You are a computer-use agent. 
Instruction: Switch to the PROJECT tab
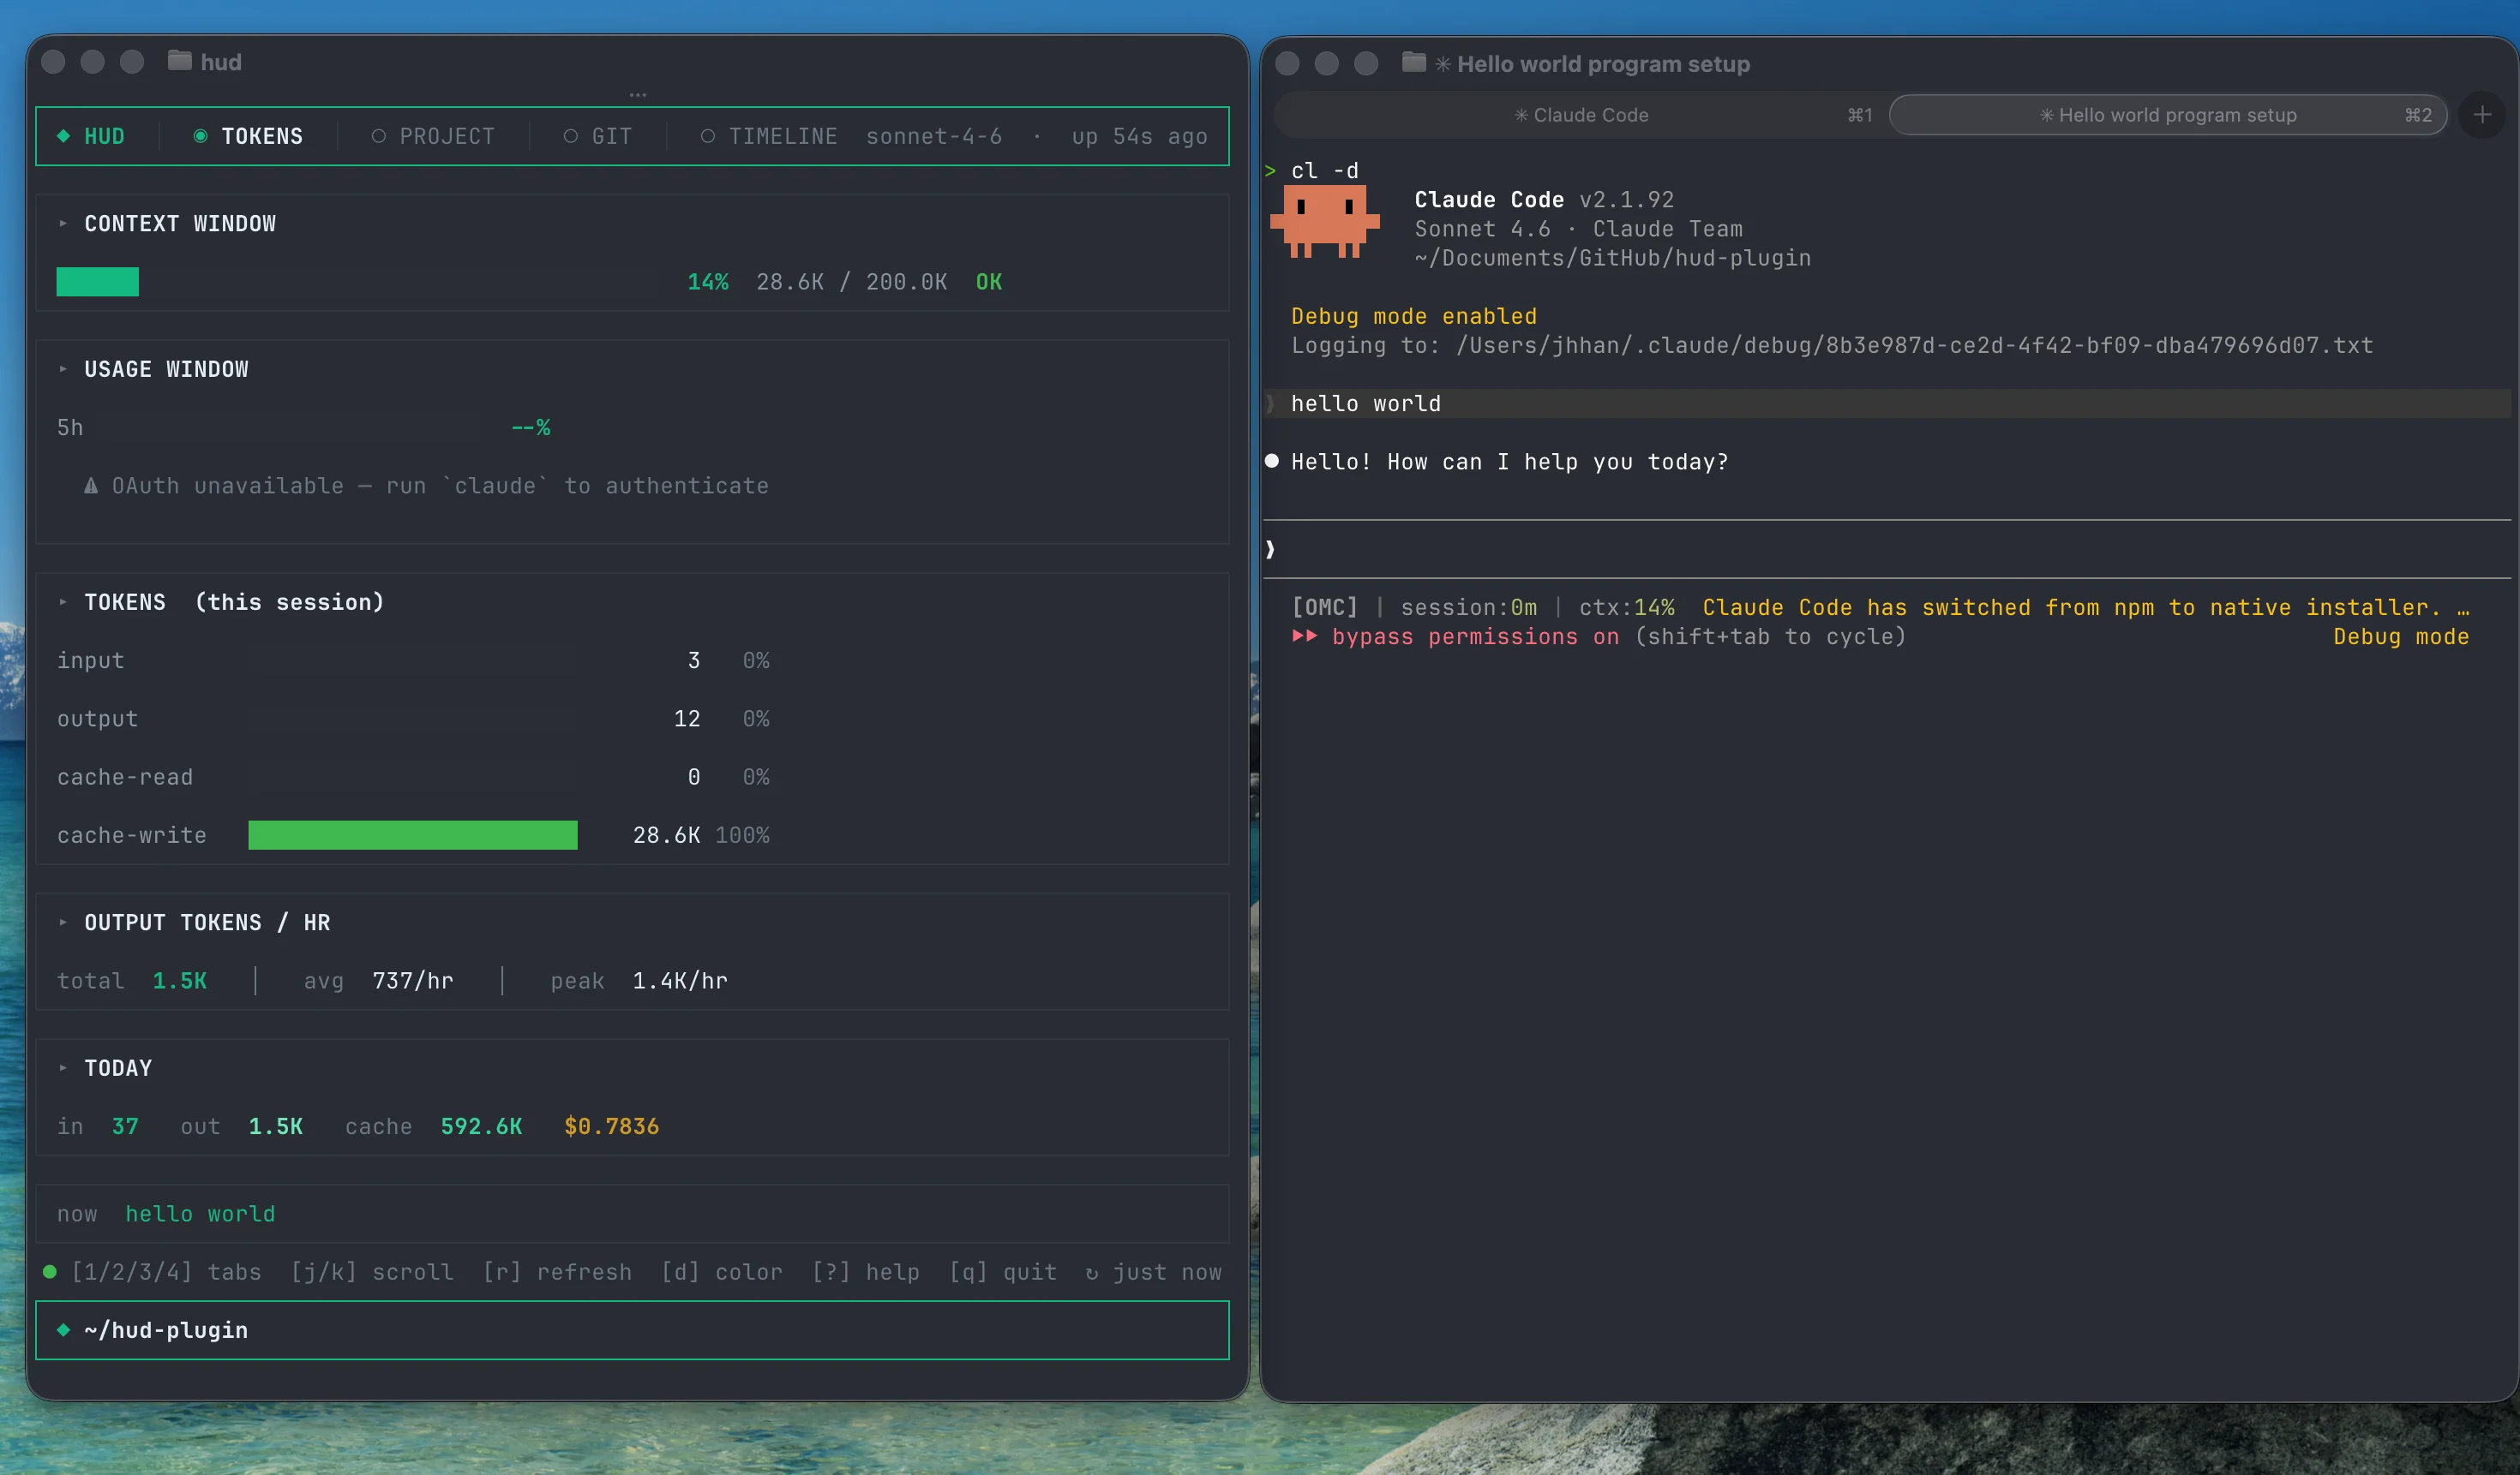coord(433,136)
